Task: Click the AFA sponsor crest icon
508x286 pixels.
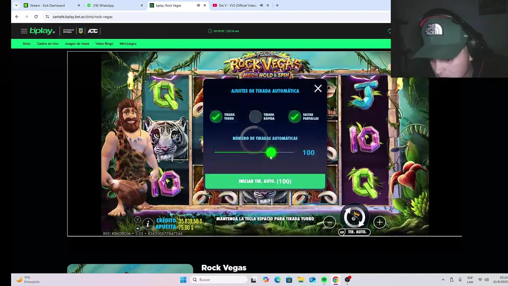Action: point(81,31)
